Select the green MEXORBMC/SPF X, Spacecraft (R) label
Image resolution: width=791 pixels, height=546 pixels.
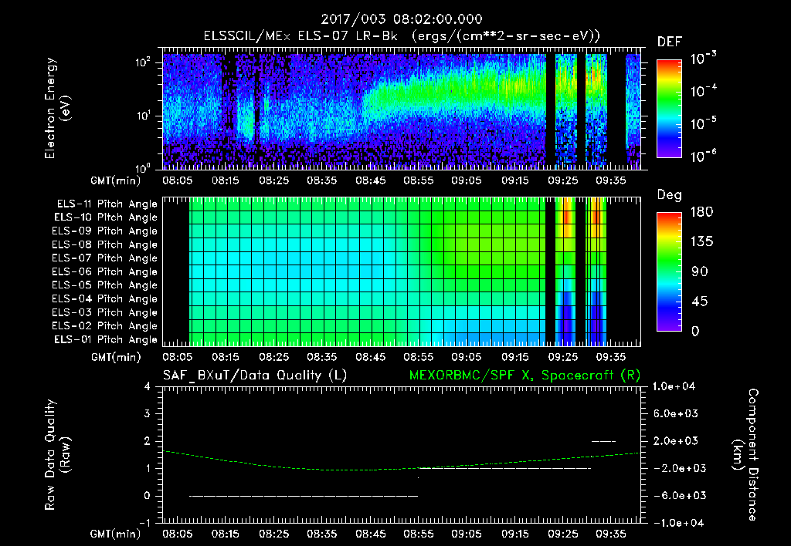click(x=525, y=376)
